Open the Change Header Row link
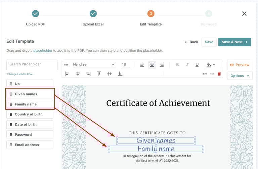The image size is (258, 169). tap(21, 74)
